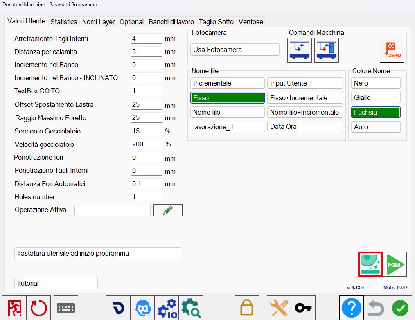Screen dimensions: 415x320
Task: Open the Nomi Layer tab
Action: [x=99, y=22]
